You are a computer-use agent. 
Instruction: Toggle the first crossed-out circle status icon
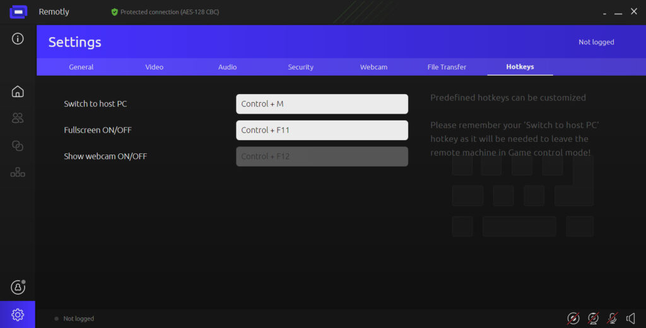[x=573, y=319]
